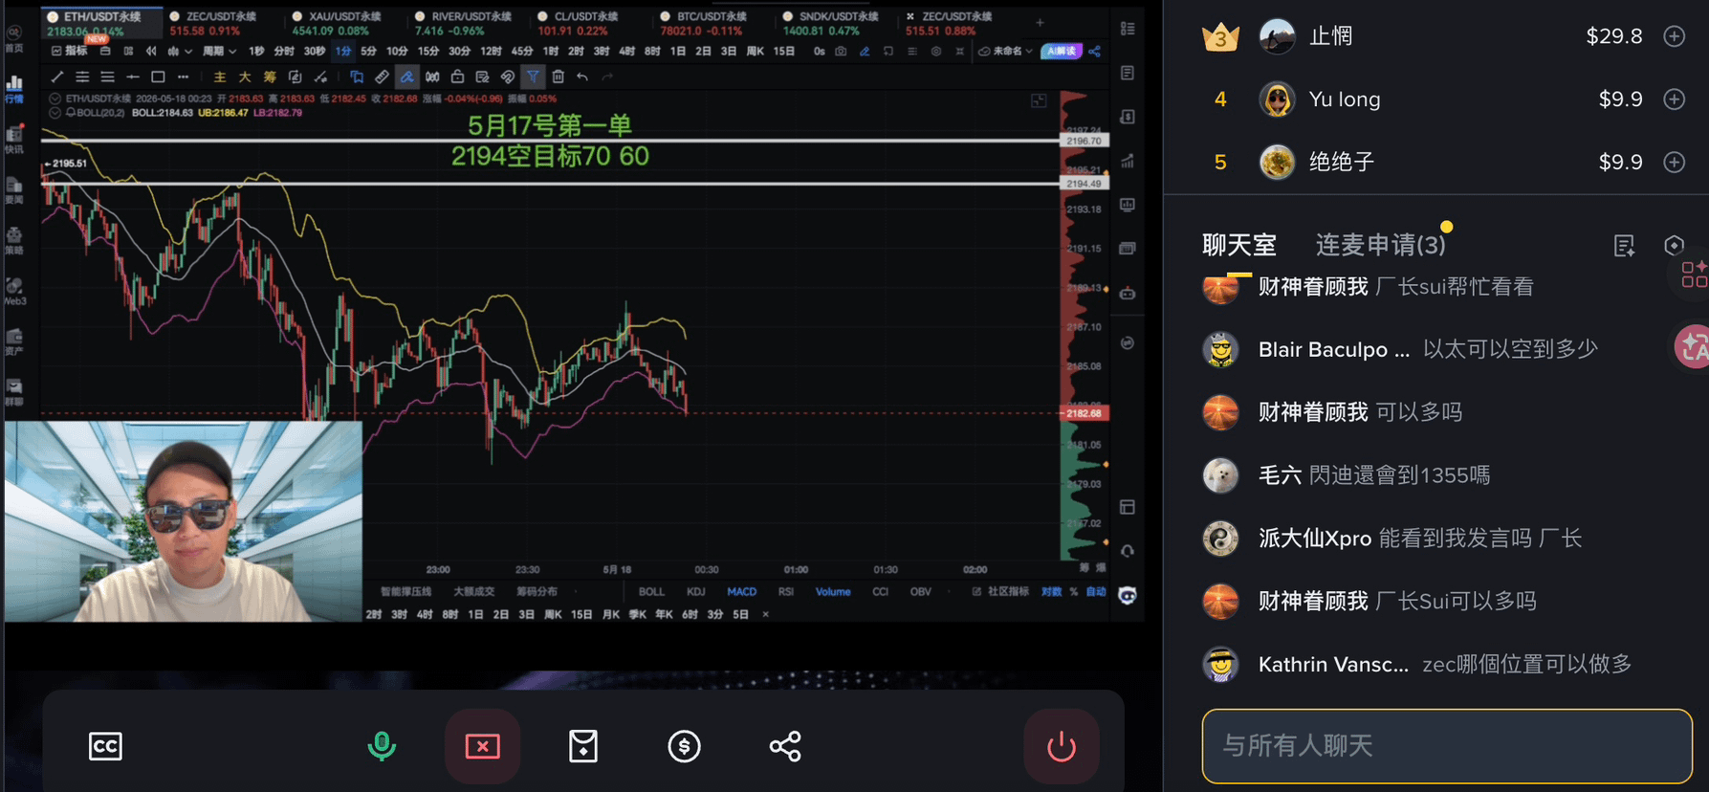Add user 止惘 with plus icon
The image size is (1709, 792).
tap(1675, 36)
